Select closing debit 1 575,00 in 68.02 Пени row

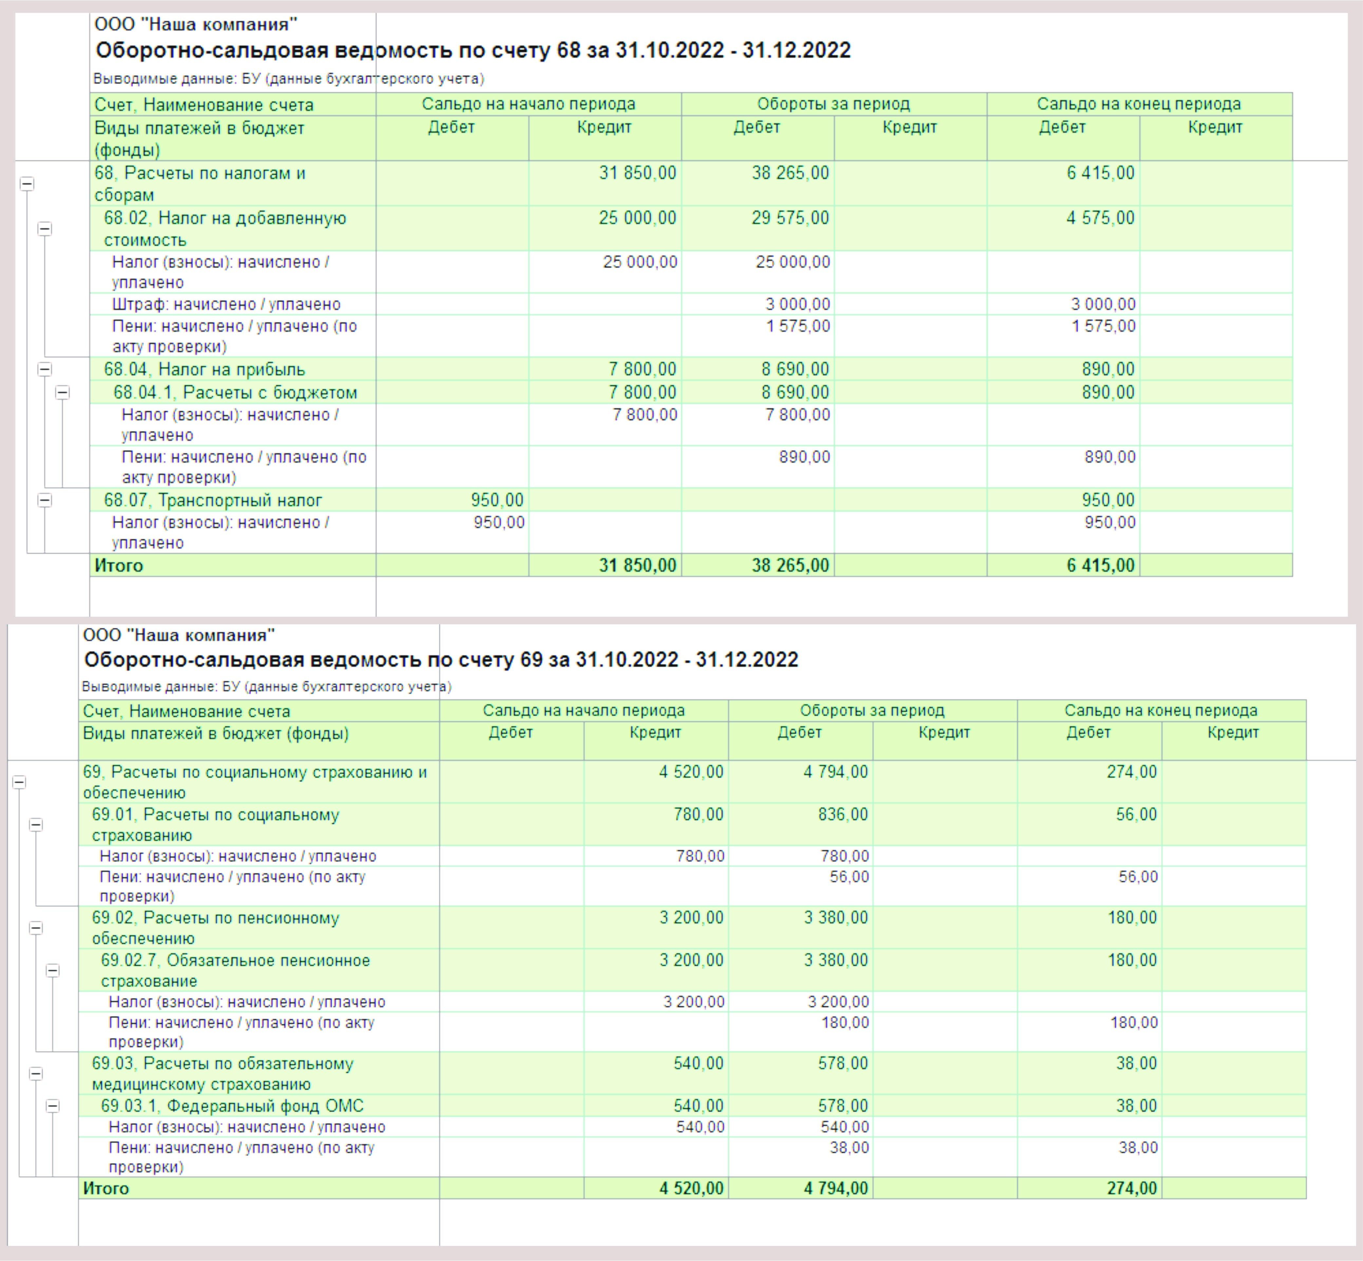pos(1103,326)
